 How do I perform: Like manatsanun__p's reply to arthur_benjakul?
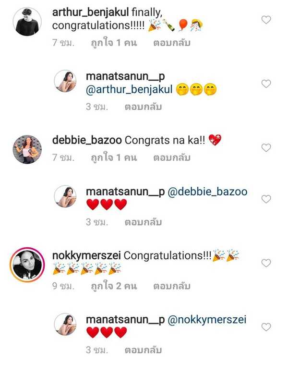[x=266, y=84]
